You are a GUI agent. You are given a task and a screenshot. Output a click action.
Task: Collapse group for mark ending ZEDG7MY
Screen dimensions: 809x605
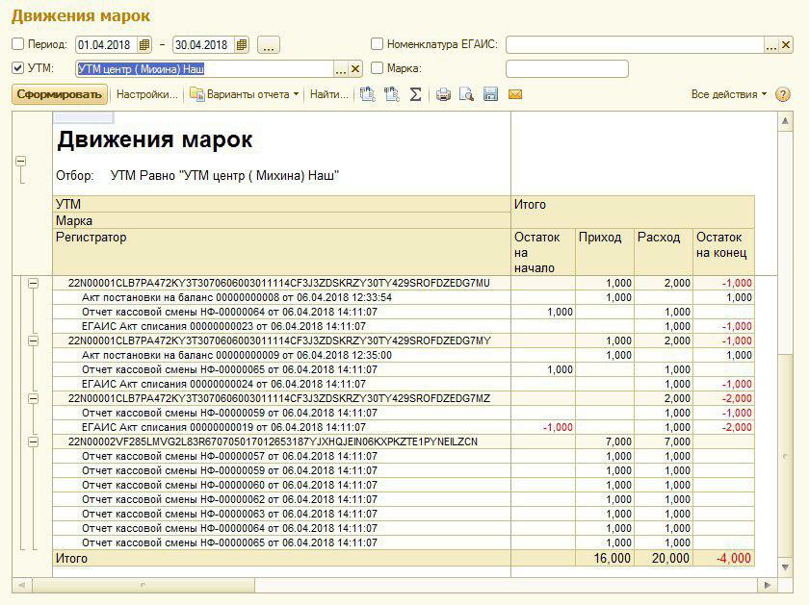(33, 340)
